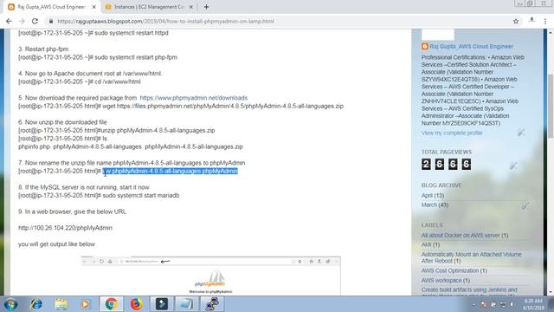Screen dimensions: 554x312
Task: Open All about Docker on AWS server label
Action: (465, 235)
